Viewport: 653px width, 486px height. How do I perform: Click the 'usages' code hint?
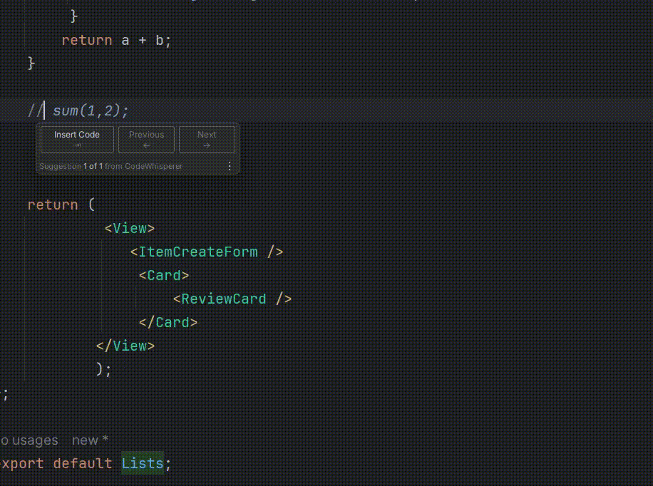[x=29, y=440]
